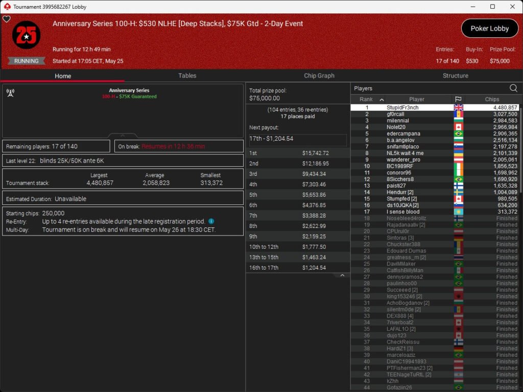Click the country flag column header
Image resolution: width=523 pixels, height=392 pixels.
[458, 99]
